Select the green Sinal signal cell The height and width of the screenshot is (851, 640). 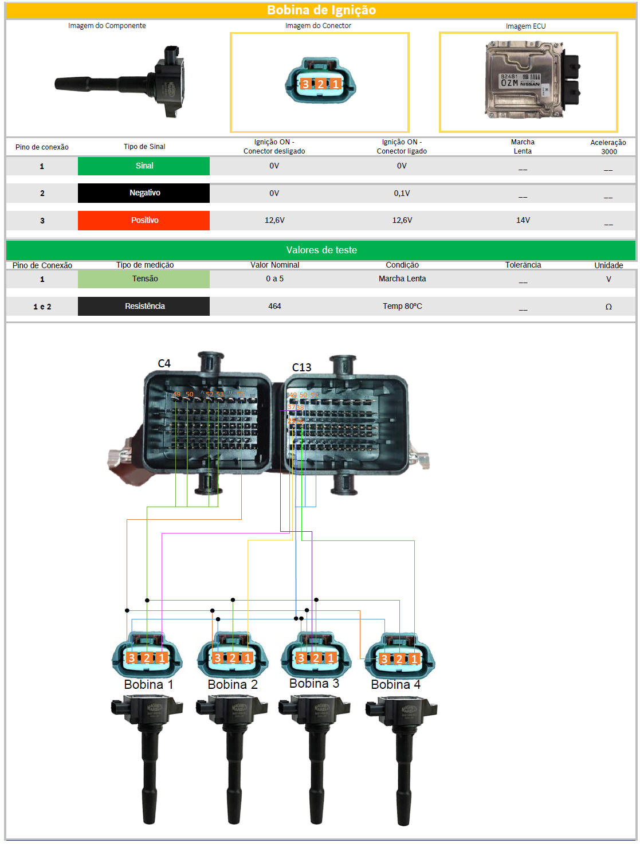144,166
